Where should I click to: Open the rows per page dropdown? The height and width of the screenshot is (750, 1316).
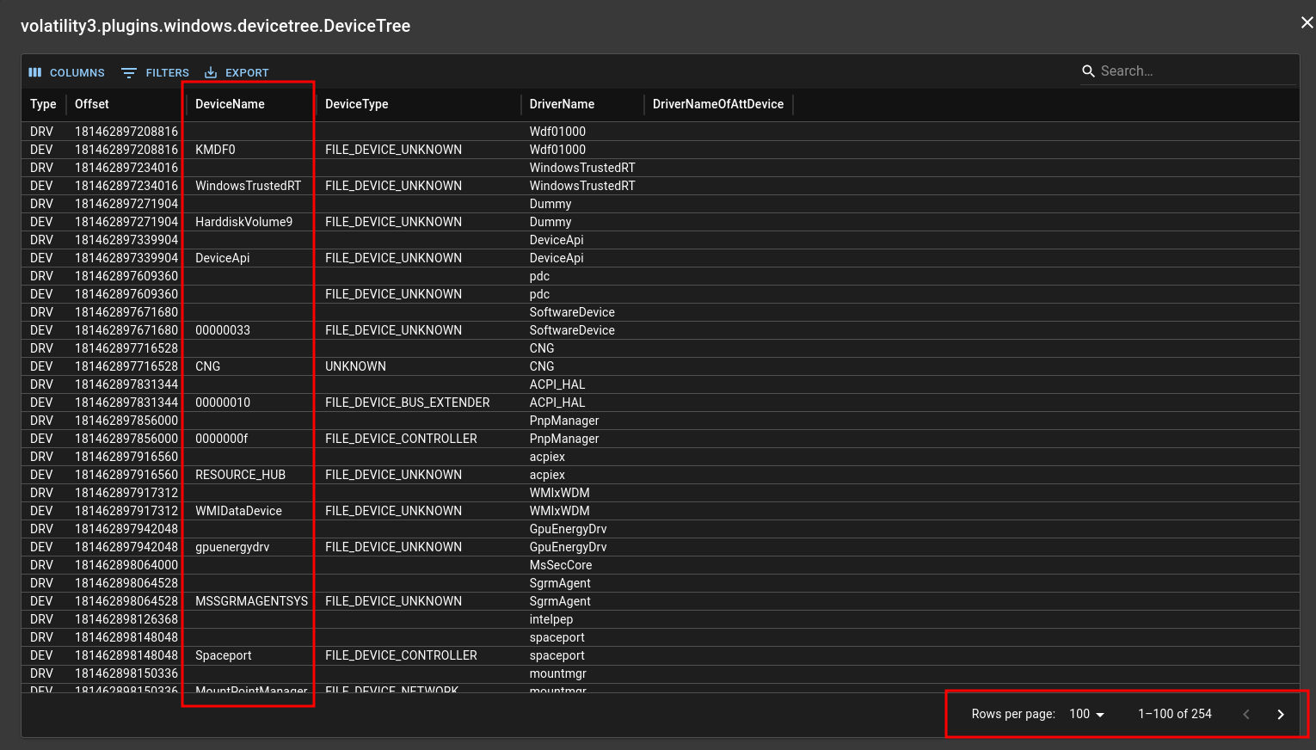pyautogui.click(x=1087, y=714)
